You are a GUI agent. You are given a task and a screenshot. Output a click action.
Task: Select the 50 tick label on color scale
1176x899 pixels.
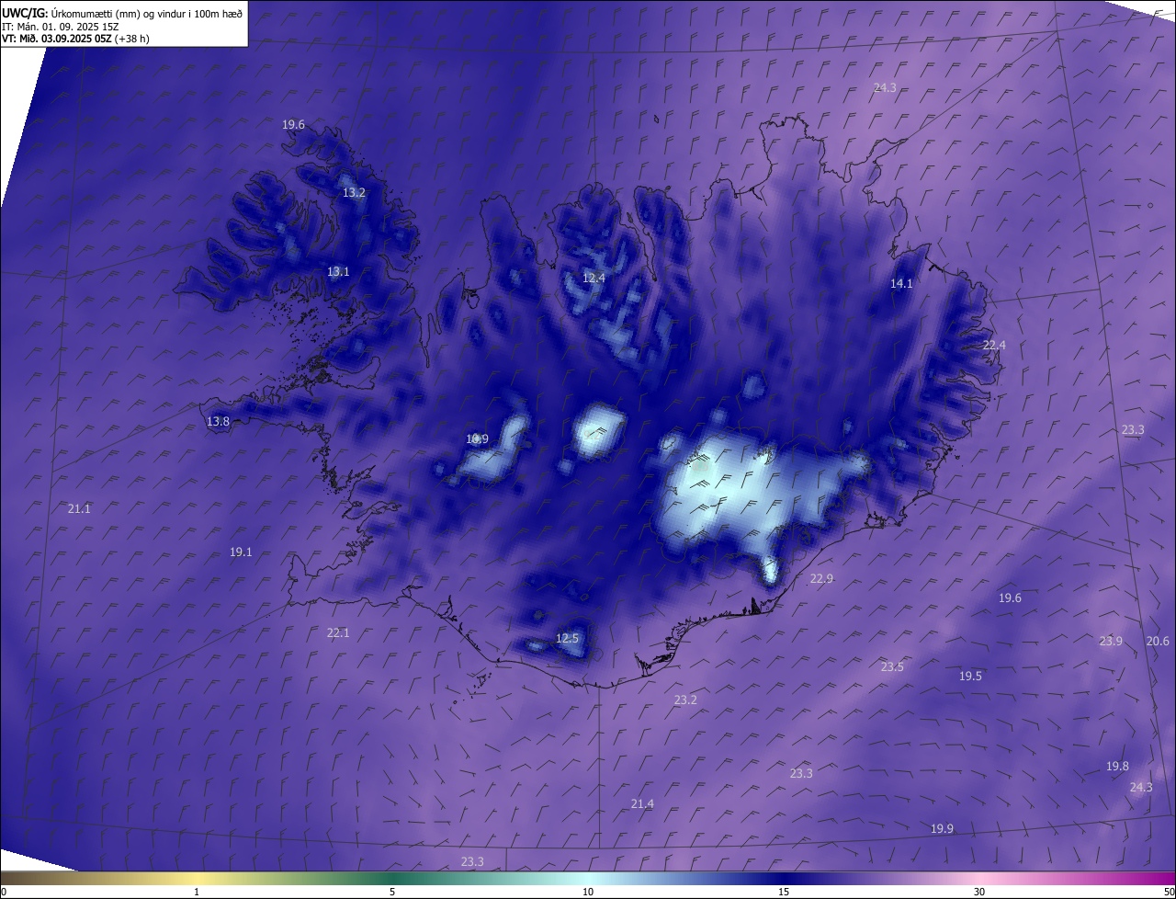coord(1168,892)
